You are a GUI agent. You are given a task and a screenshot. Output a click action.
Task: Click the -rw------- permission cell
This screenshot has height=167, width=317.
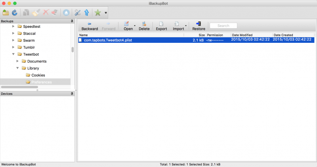point(215,40)
